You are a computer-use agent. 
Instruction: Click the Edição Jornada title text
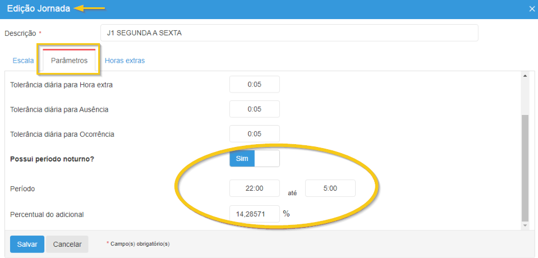pyautogui.click(x=38, y=9)
